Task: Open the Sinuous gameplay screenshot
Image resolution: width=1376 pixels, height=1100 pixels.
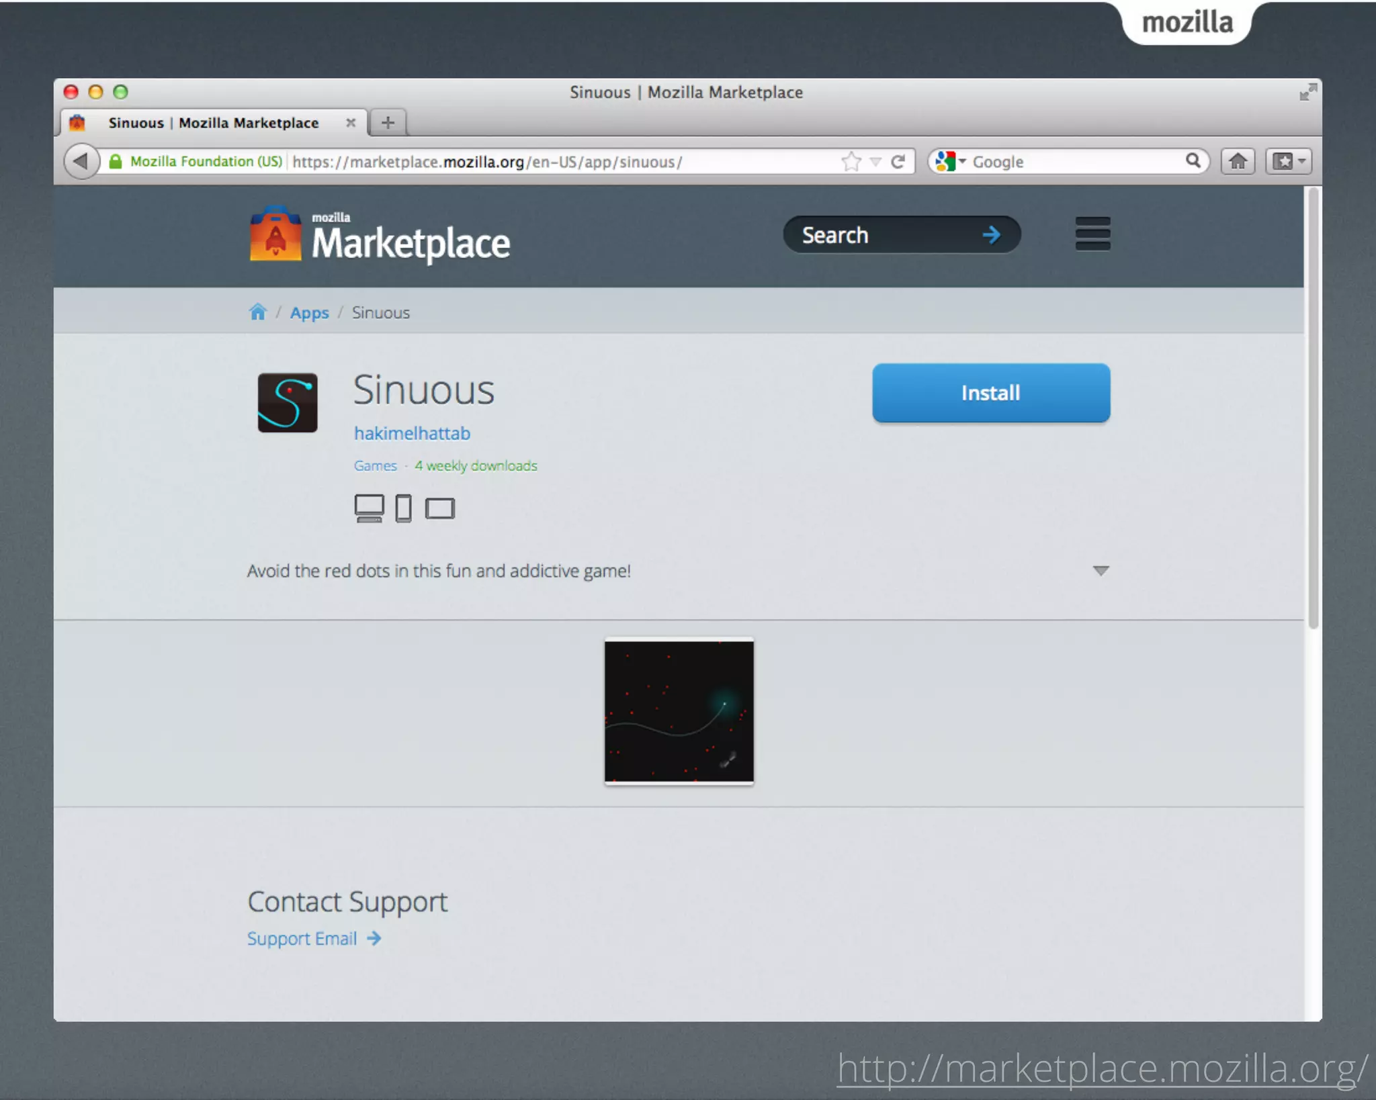Action: pos(679,711)
